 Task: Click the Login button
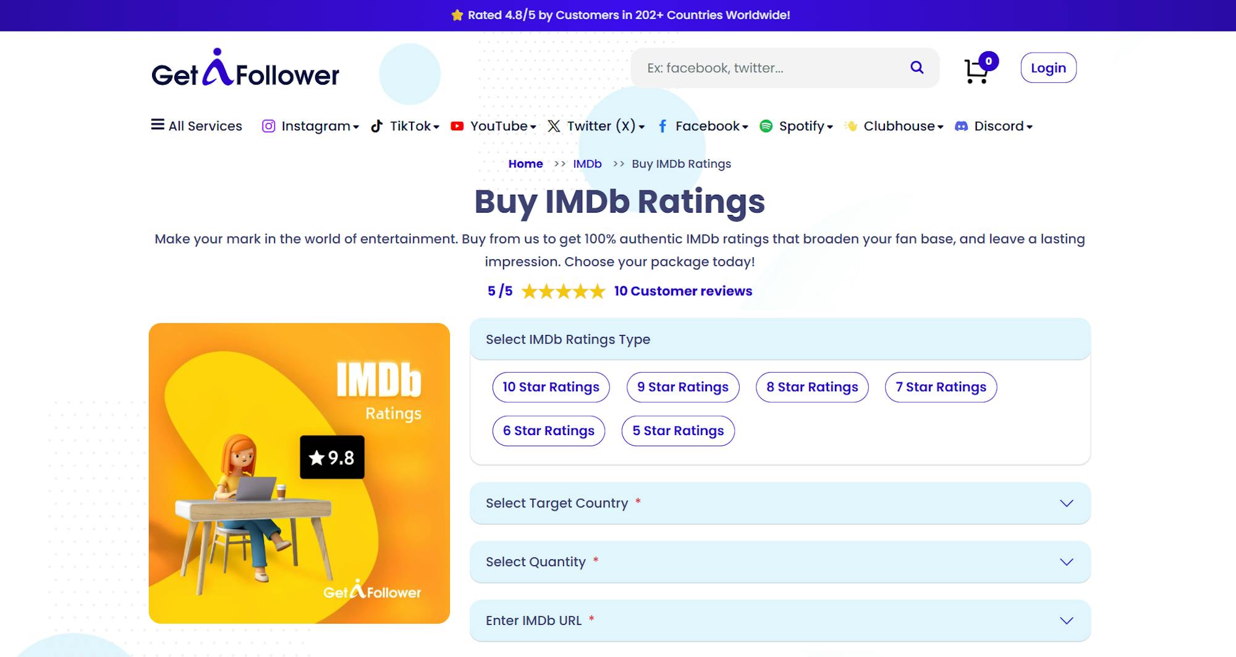(x=1048, y=68)
